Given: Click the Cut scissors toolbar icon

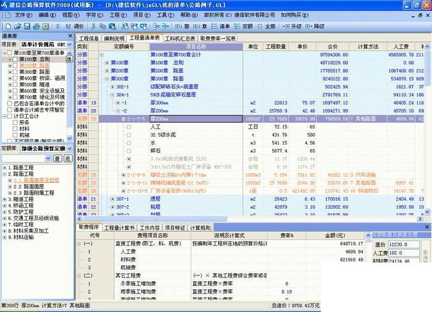Looking at the screenshot, I should (x=93, y=26).
